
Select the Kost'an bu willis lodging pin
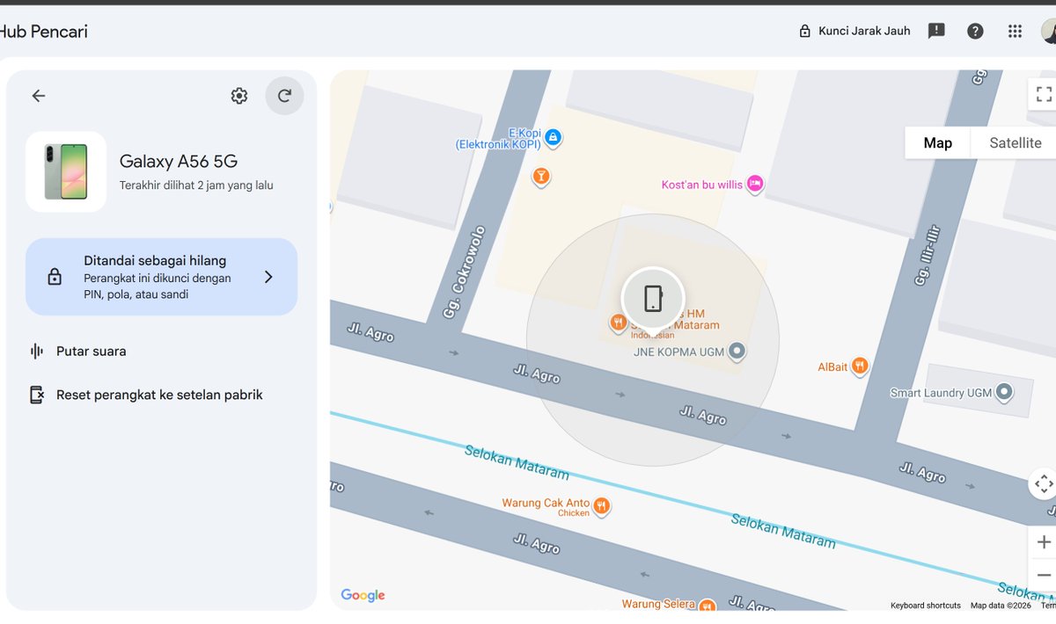[754, 184]
